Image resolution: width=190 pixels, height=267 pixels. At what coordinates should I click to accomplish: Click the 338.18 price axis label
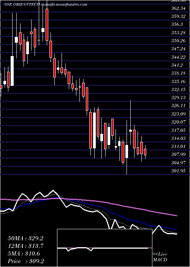click(x=178, y=73)
